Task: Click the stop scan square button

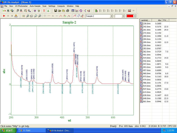Action: point(12,16)
